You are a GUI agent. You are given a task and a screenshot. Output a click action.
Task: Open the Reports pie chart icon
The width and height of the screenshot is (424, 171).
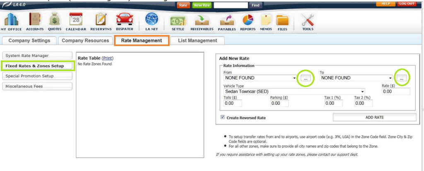248,20
